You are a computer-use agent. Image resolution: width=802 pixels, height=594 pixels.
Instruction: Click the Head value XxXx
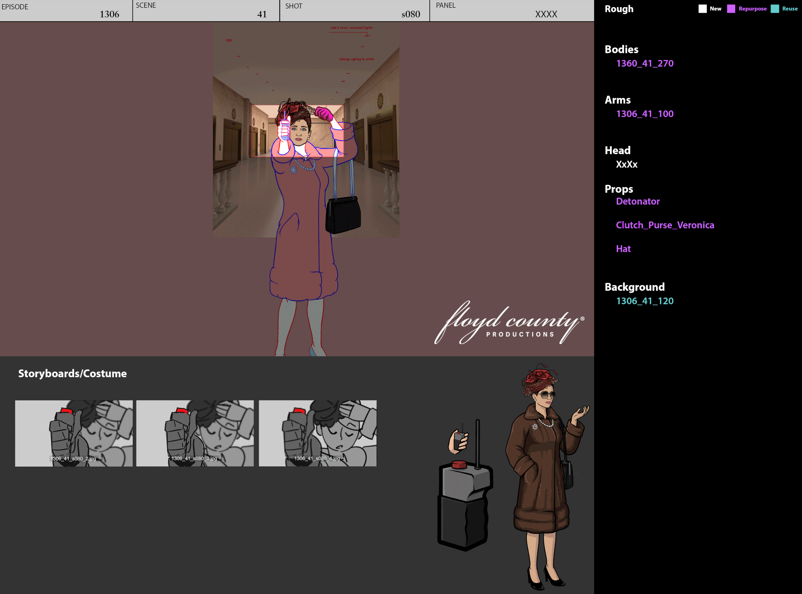pos(627,164)
